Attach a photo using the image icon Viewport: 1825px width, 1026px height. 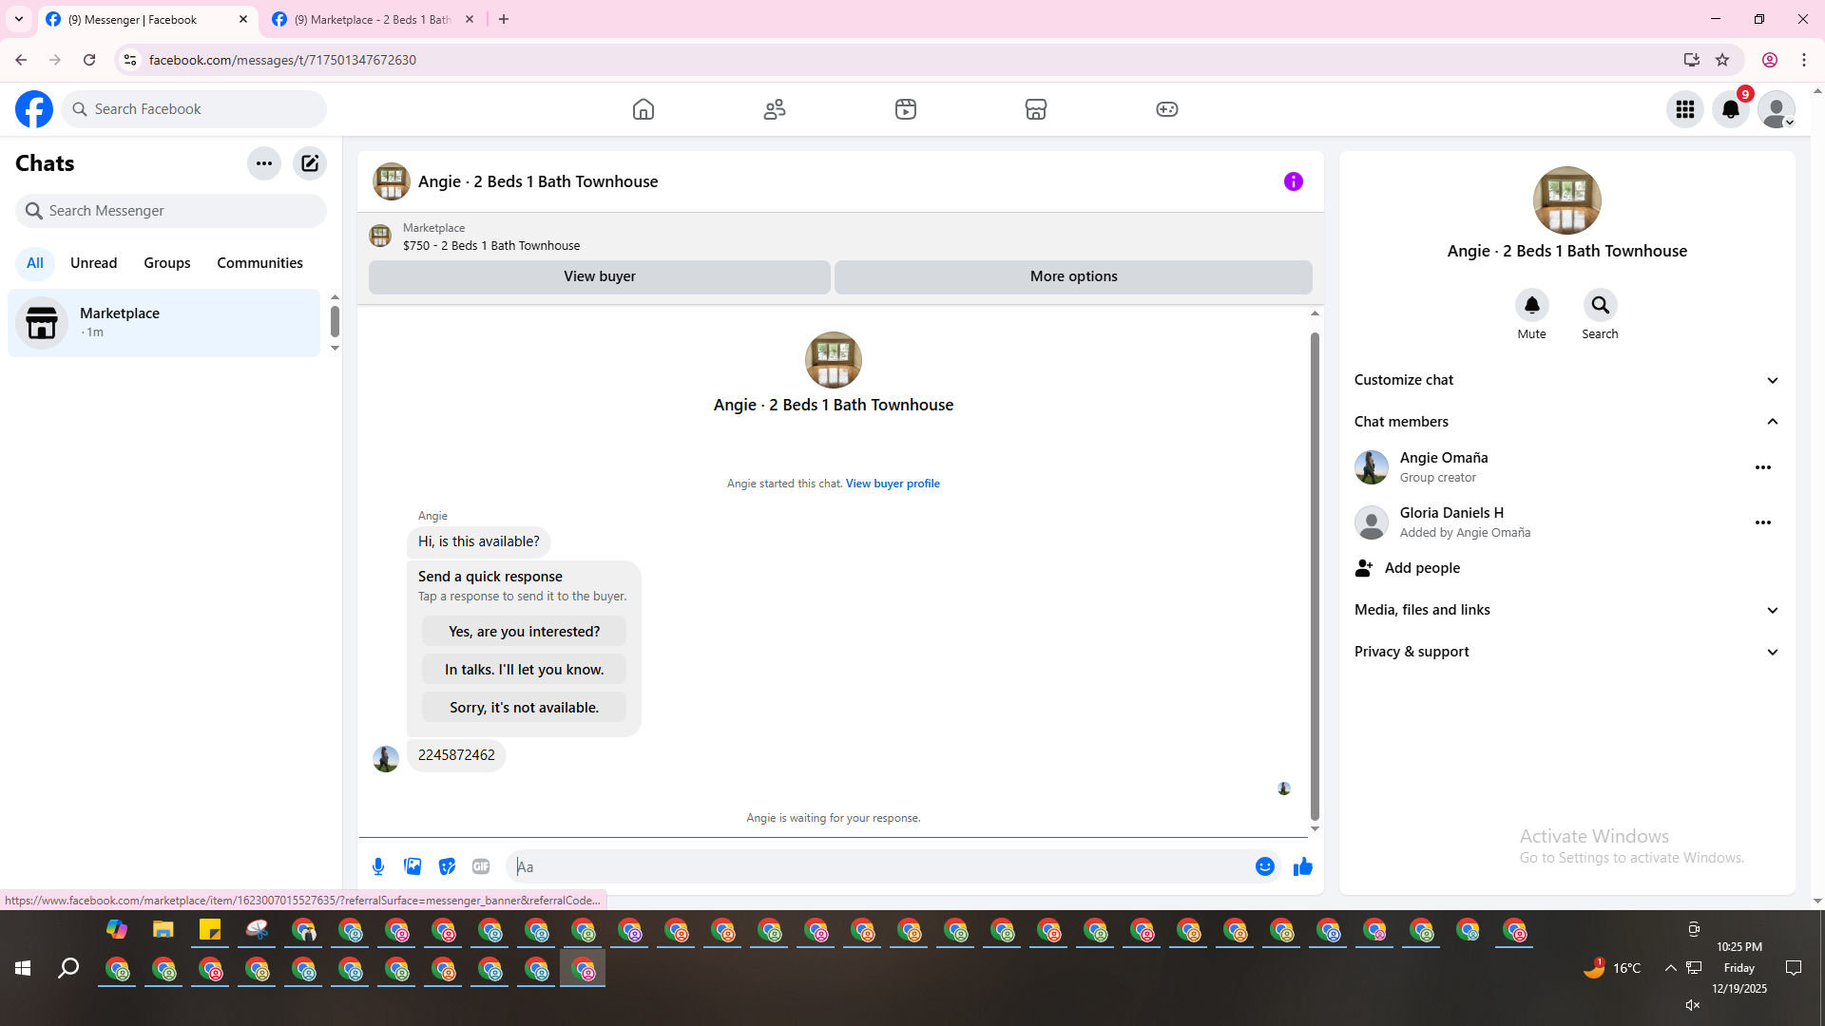tap(413, 866)
